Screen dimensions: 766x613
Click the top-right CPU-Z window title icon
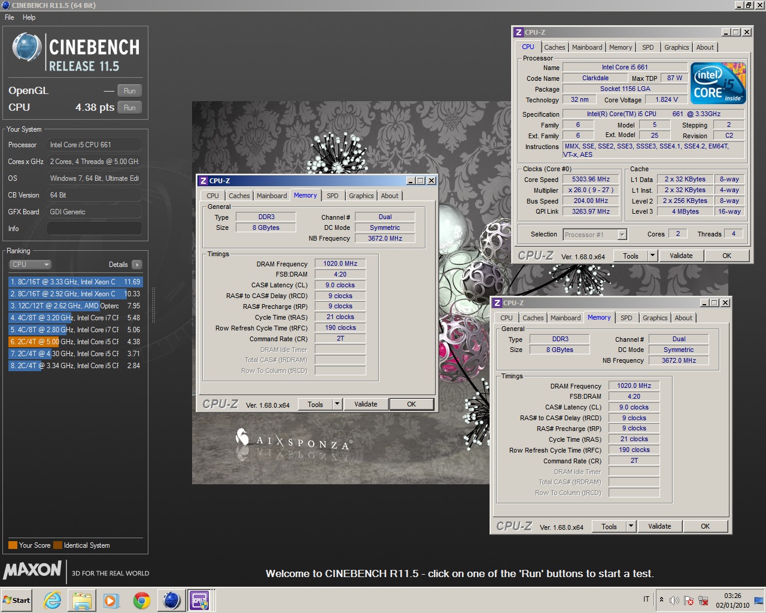tap(519, 32)
